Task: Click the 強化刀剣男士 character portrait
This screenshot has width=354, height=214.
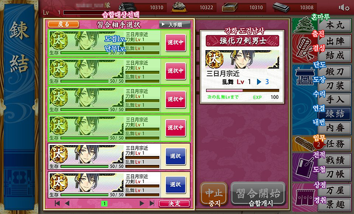Action: (x=242, y=59)
